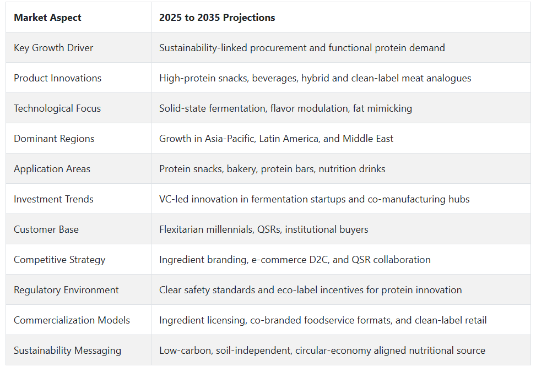Click the Investment Trends row label
Screen dimensions: 536x367
point(53,199)
